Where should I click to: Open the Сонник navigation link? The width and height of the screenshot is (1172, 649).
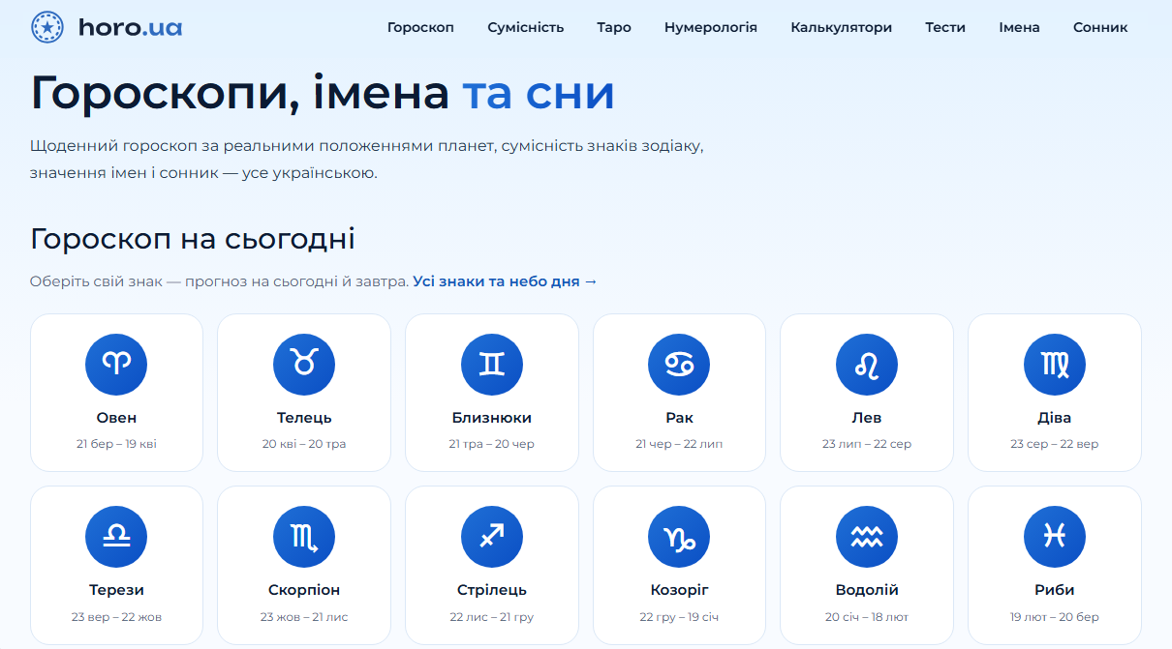pos(1100,27)
